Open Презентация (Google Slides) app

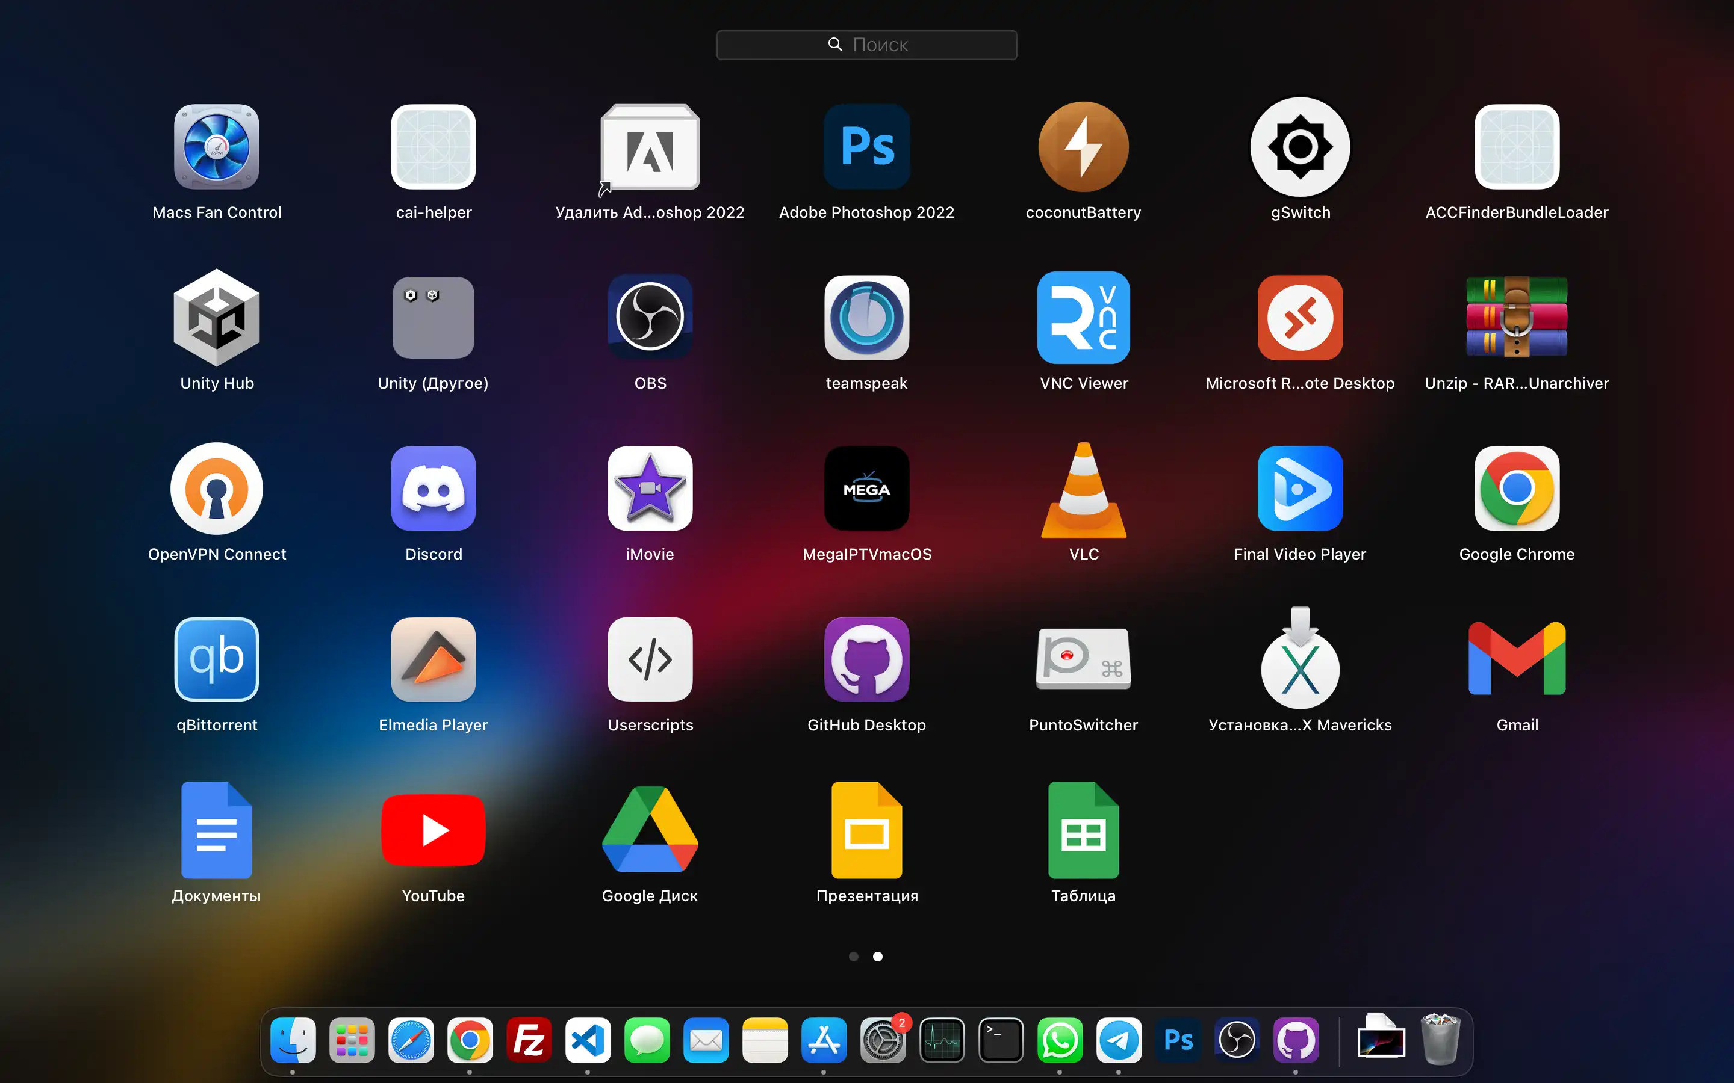pyautogui.click(x=867, y=830)
